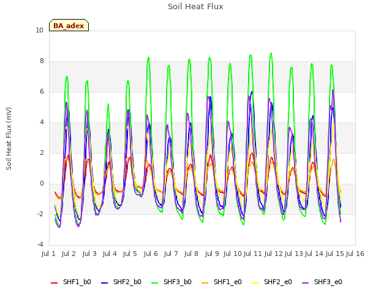Toggle SHF2_e0 series in legend
This screenshot has width=392, height=294.
tap(272, 282)
